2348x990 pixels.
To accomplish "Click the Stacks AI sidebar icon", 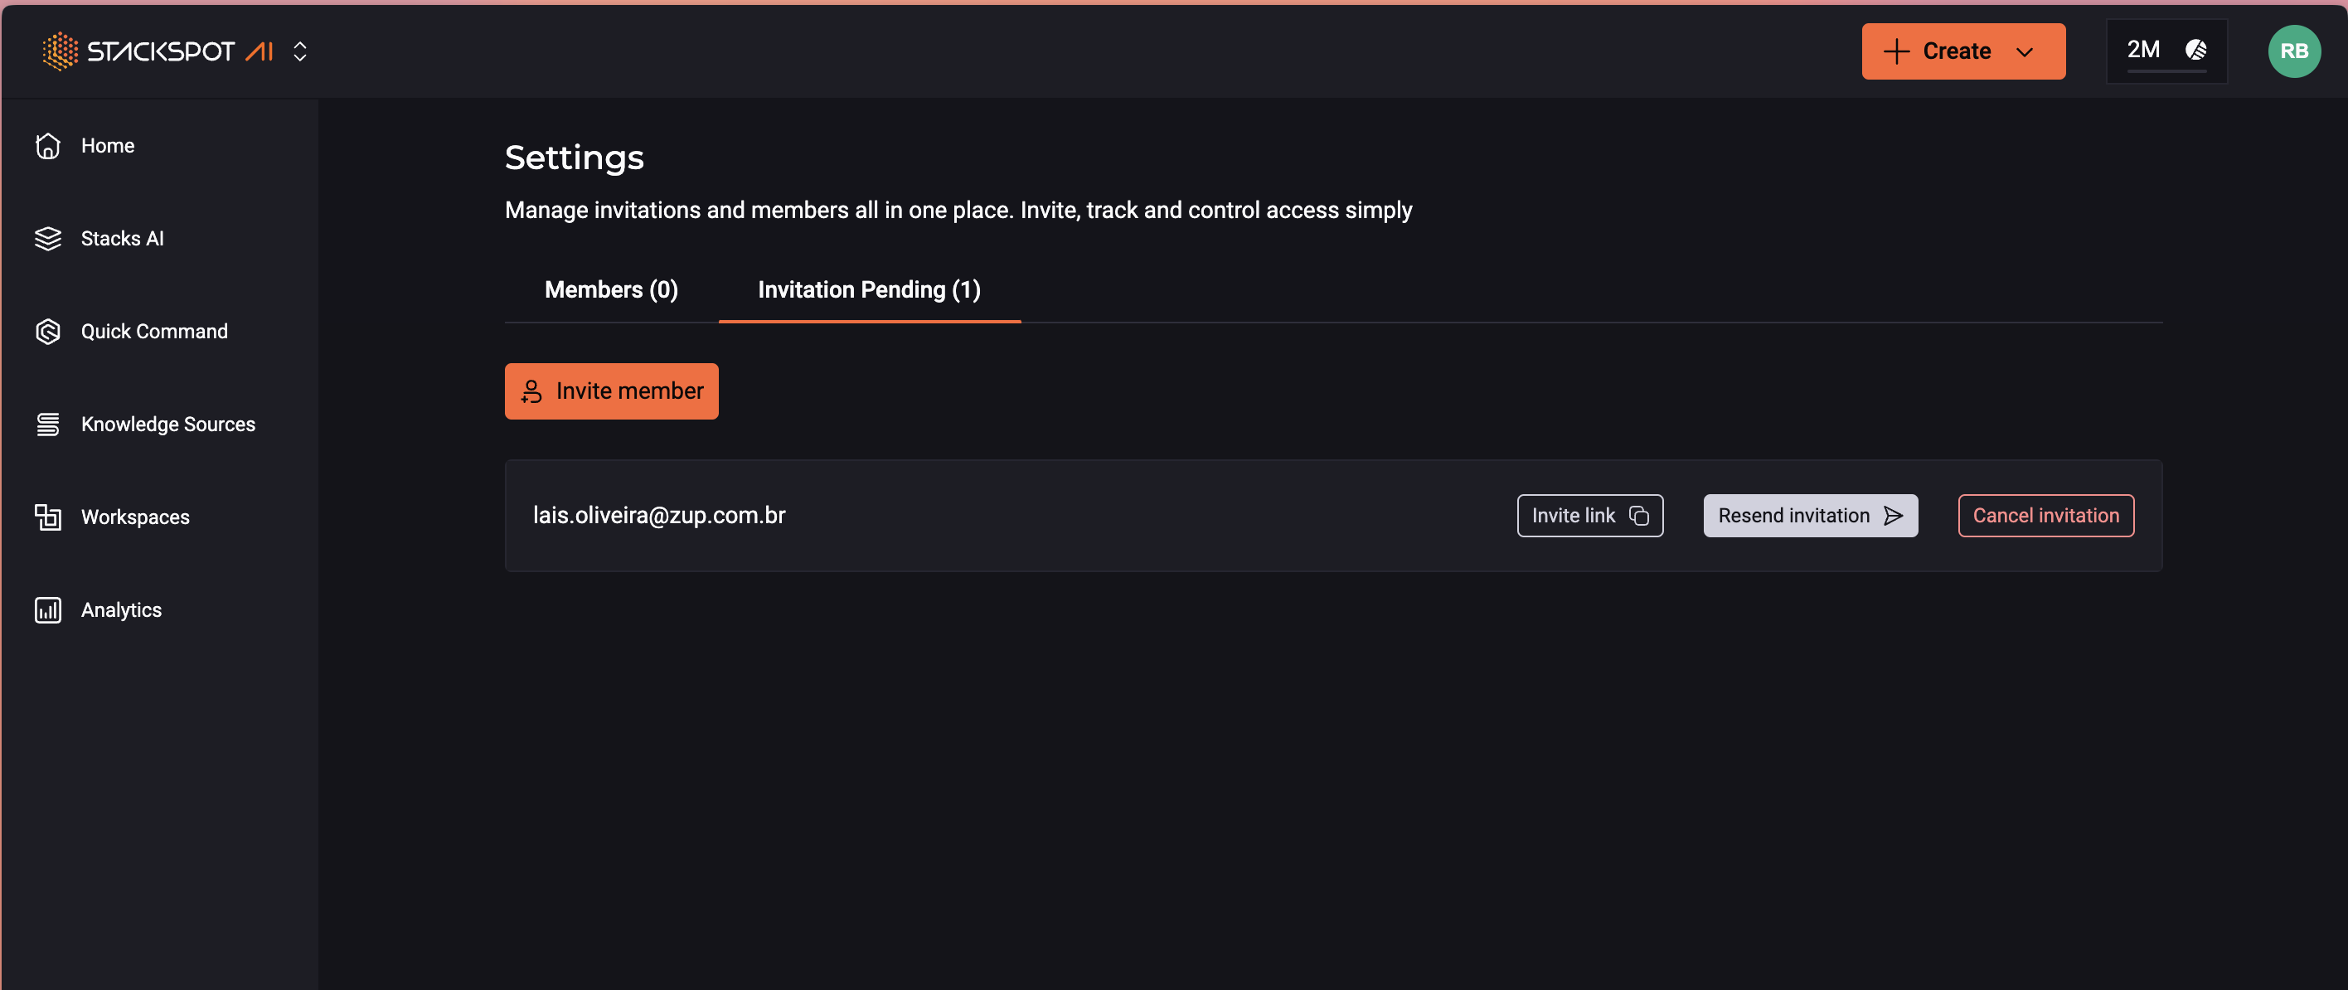I will [48, 238].
